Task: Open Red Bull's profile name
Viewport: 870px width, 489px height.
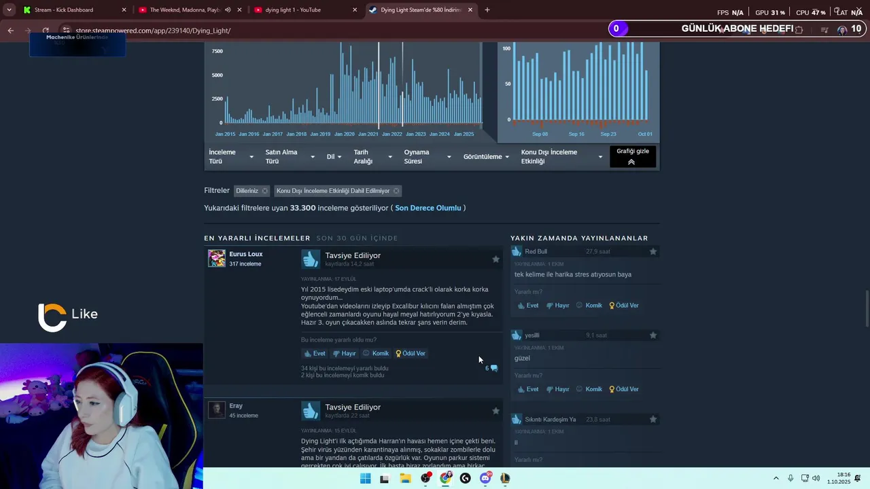Action: point(536,251)
